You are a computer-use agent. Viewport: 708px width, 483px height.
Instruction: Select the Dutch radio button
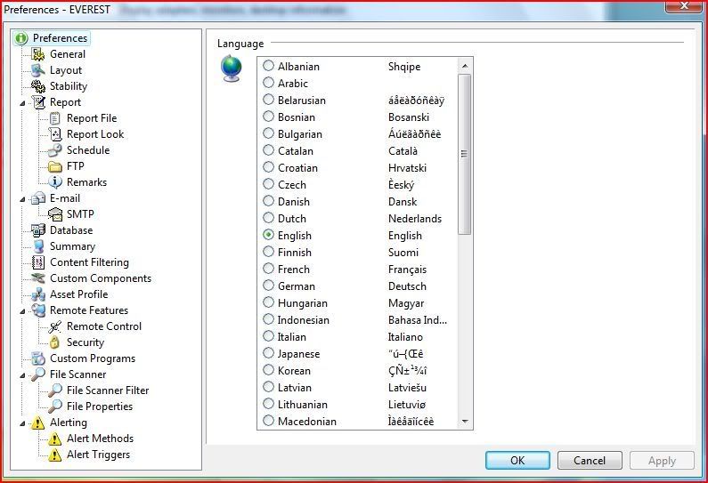coord(268,218)
